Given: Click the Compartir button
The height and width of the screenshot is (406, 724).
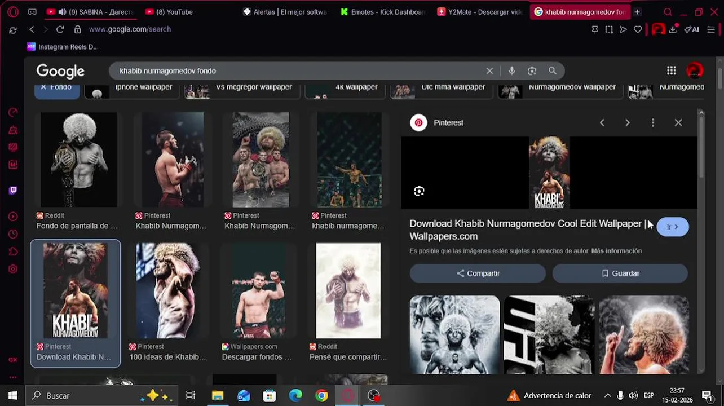Looking at the screenshot, I should (478, 273).
